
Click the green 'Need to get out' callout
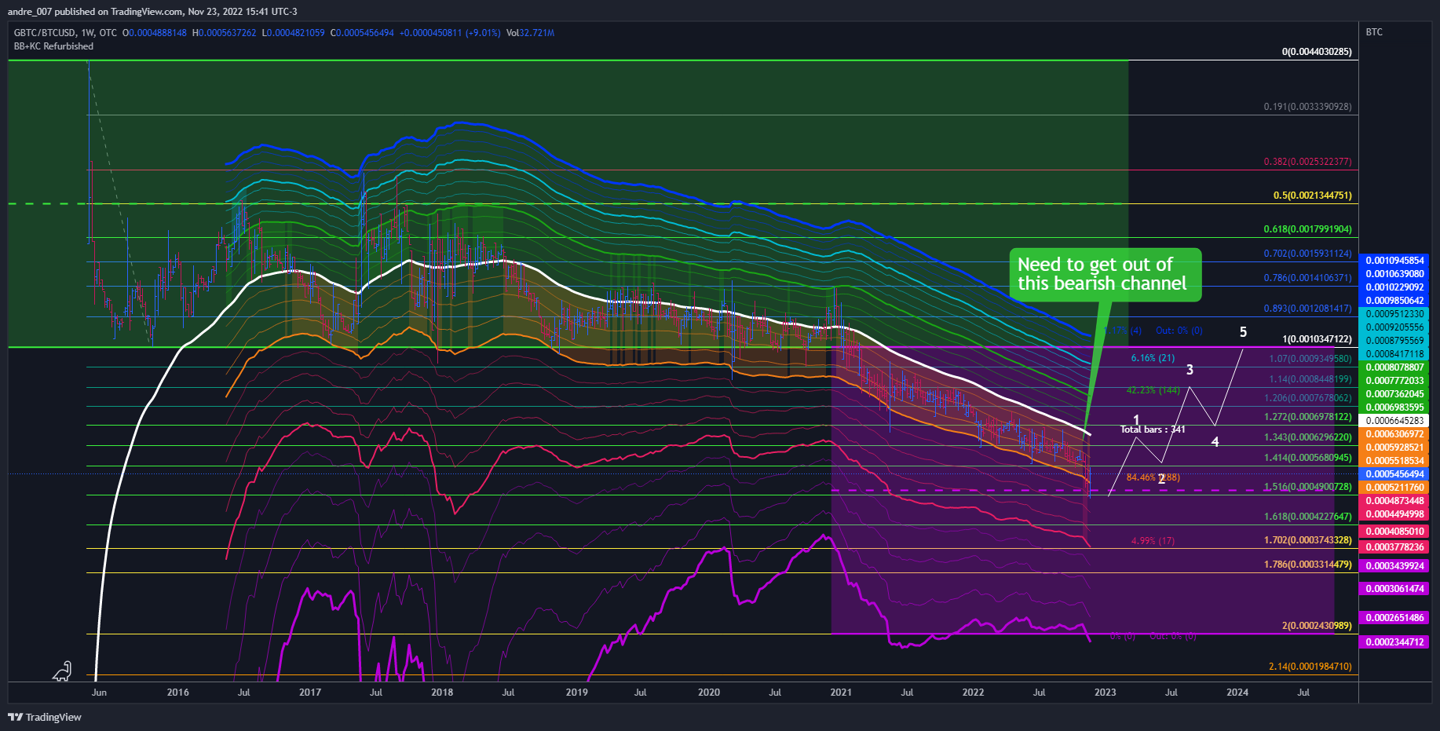pyautogui.click(x=1106, y=275)
